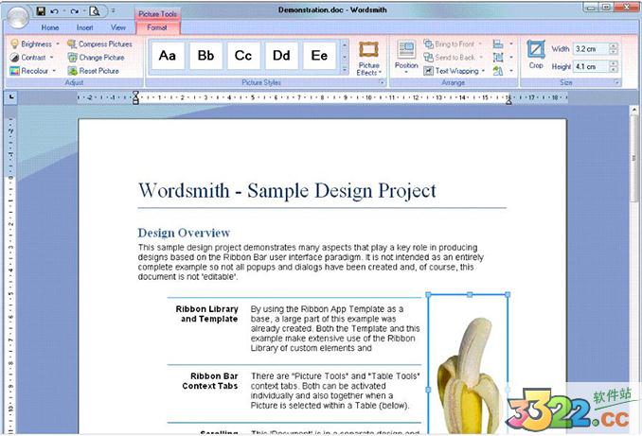Open the Undo history dropdown arrow

(63, 11)
